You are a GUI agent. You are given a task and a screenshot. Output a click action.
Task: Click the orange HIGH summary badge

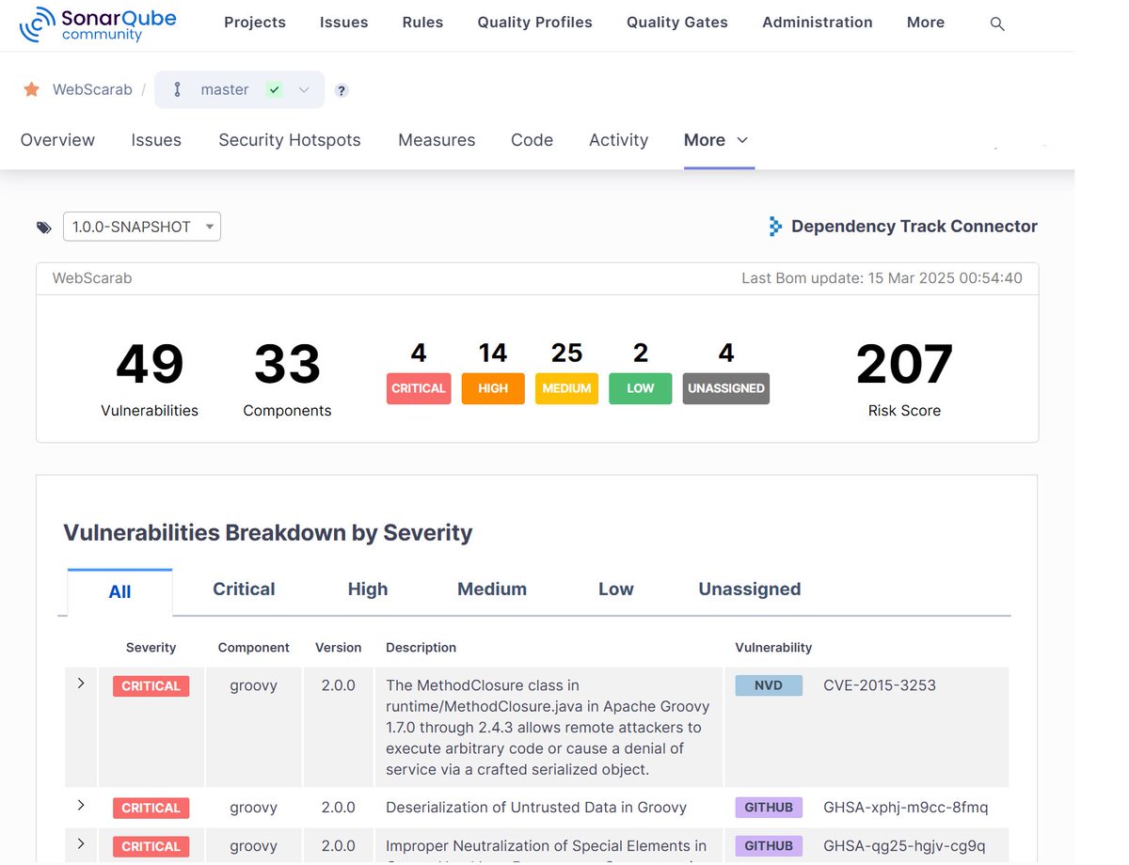(493, 388)
